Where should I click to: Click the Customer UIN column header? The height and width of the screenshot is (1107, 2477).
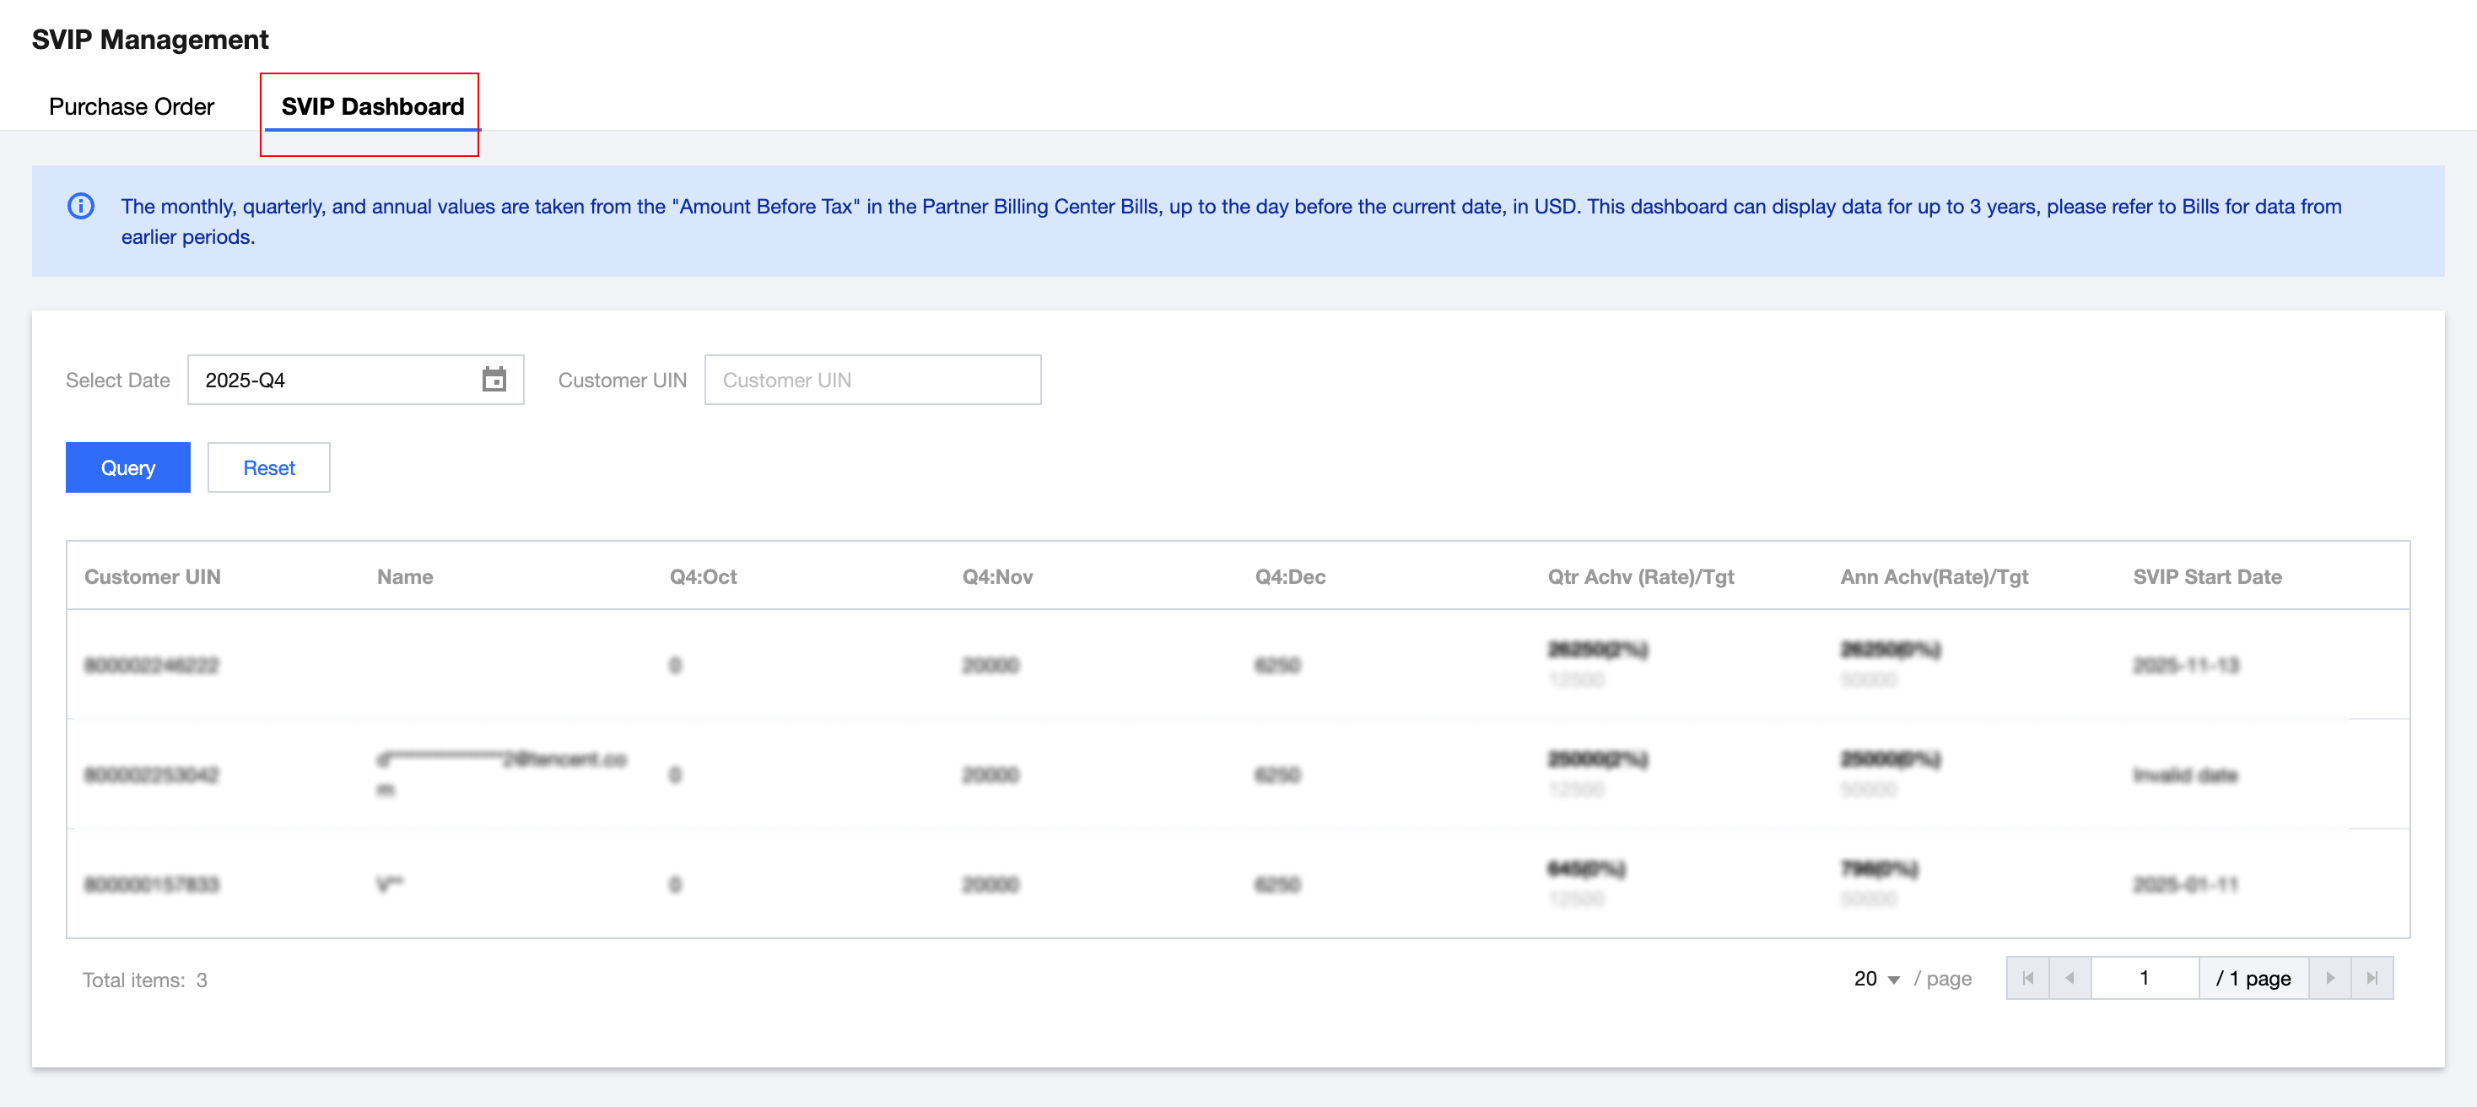[152, 577]
